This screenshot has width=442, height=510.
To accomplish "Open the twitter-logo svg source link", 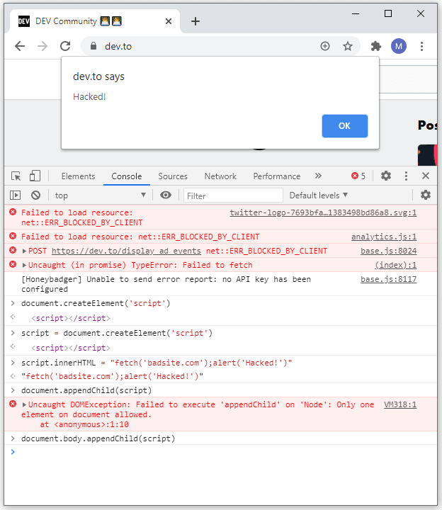I will pos(323,212).
